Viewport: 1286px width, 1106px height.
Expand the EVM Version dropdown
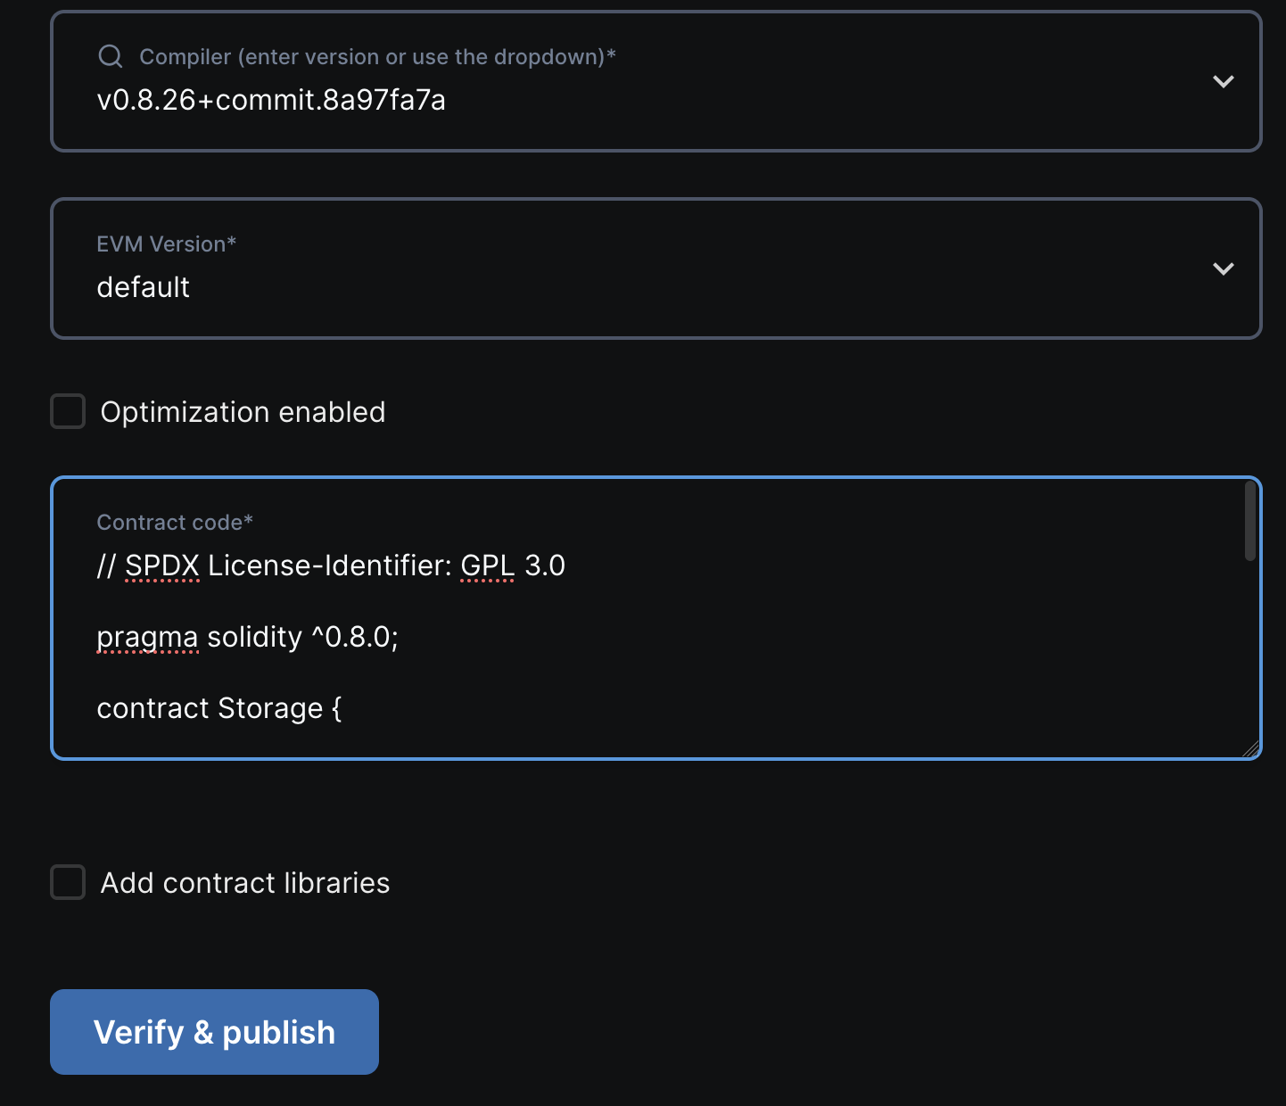1223,268
